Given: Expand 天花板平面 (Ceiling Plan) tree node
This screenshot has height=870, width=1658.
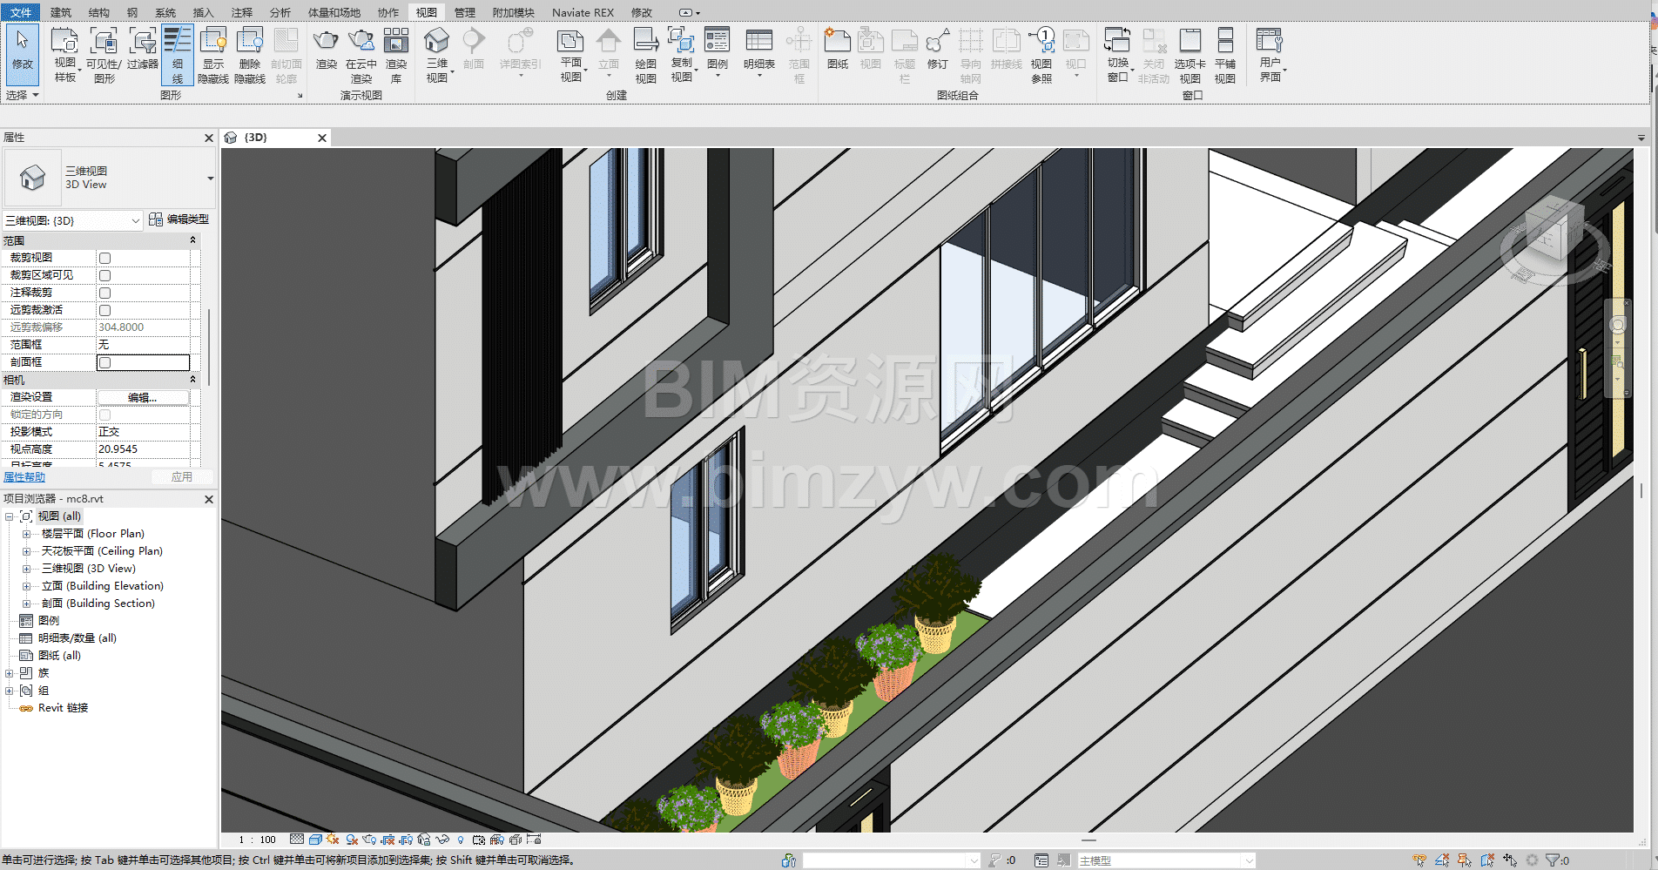Looking at the screenshot, I should point(26,551).
